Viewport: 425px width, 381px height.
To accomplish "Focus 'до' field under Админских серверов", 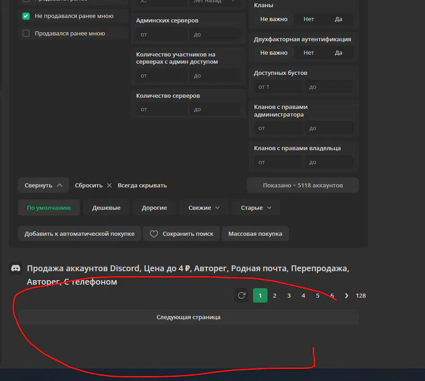I will (x=215, y=35).
